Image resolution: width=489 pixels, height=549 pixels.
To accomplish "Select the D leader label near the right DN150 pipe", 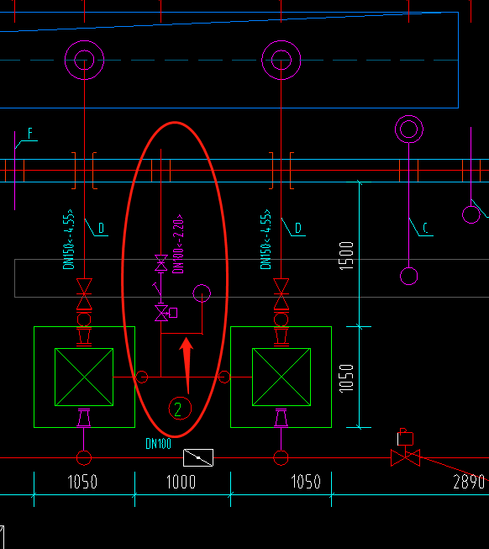I will (298, 228).
